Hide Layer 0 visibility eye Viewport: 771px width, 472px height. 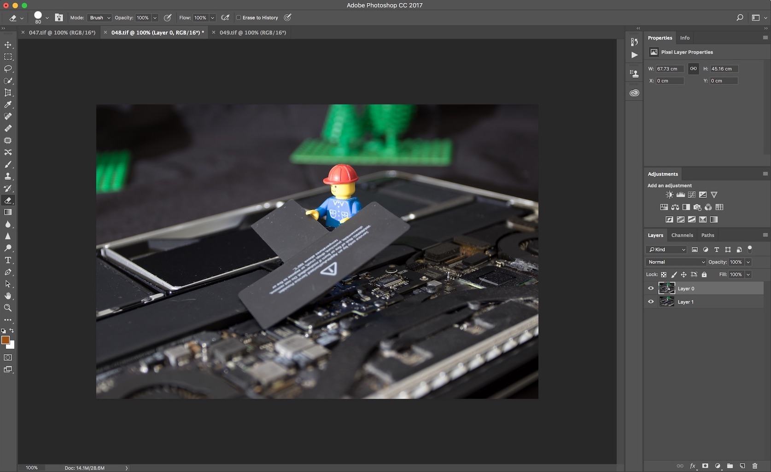(651, 288)
